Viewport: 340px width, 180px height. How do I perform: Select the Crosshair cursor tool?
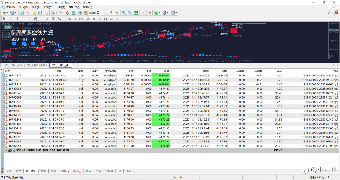tap(10, 19)
